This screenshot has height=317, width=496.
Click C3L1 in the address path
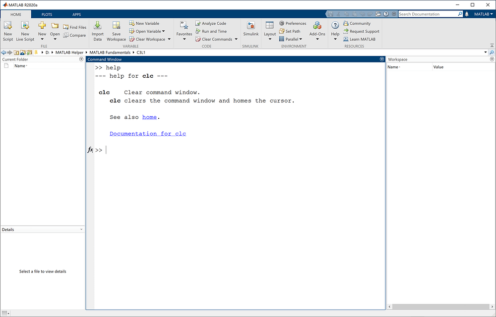point(141,53)
